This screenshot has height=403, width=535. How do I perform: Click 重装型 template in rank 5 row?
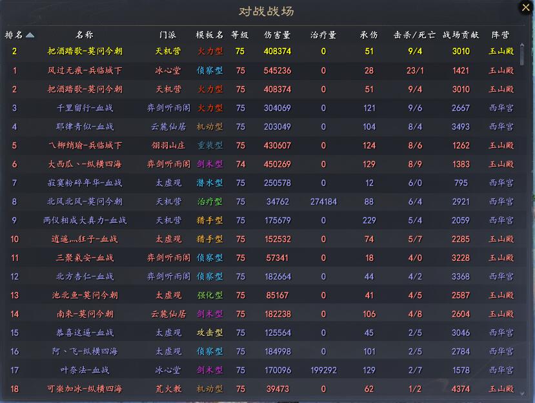click(210, 145)
